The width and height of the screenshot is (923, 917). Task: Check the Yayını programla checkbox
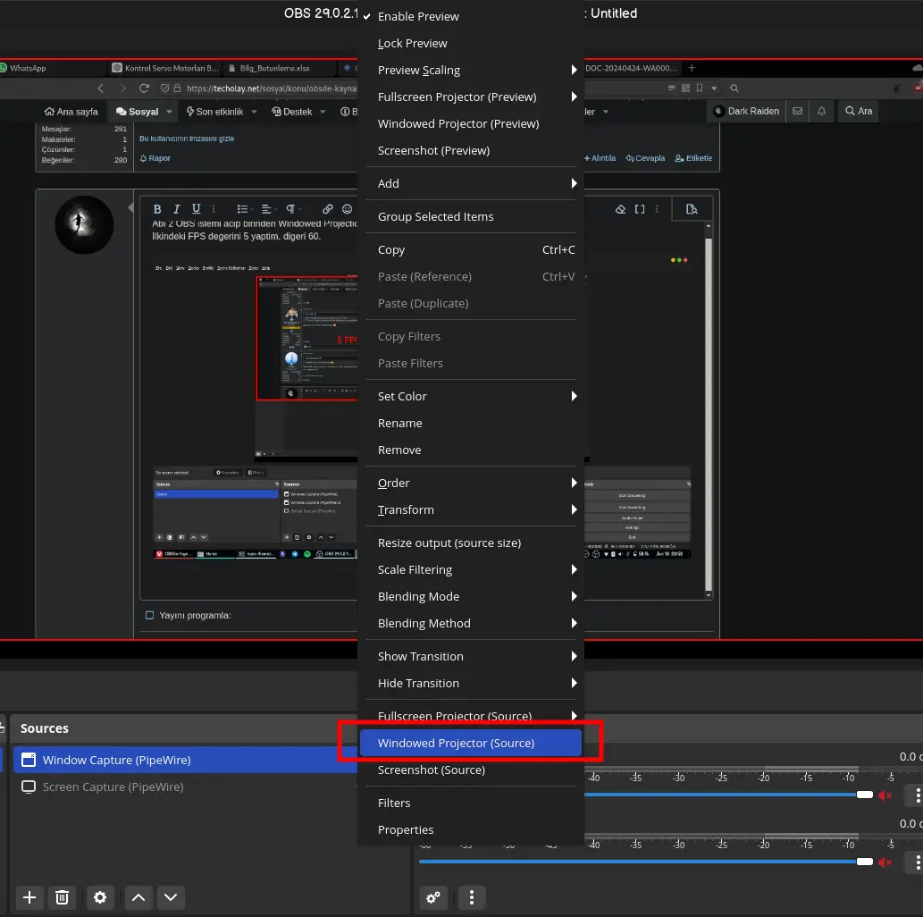coord(149,616)
